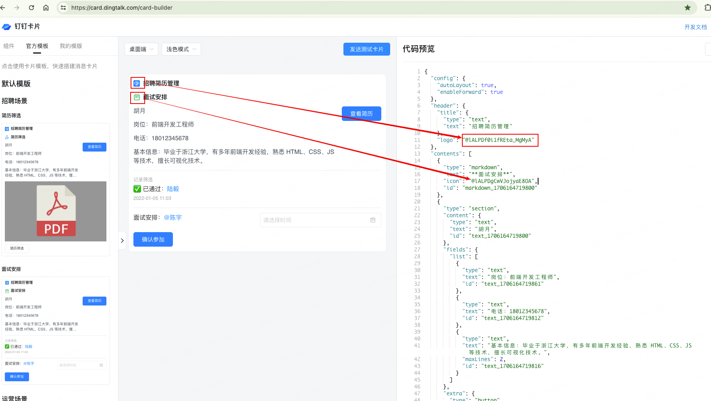The width and height of the screenshot is (711, 401).
Task: Click the 面试安排 calendar icon in preview
Action: [137, 97]
